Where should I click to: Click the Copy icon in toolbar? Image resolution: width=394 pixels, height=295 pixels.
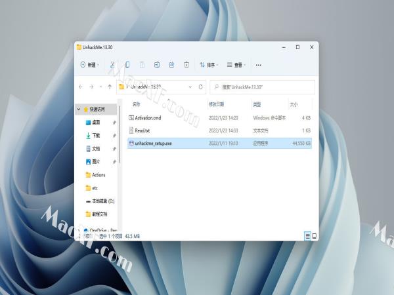point(127,65)
